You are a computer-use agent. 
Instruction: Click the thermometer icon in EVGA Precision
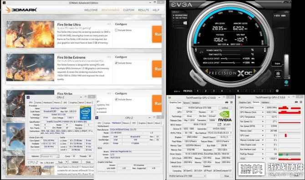(265, 50)
